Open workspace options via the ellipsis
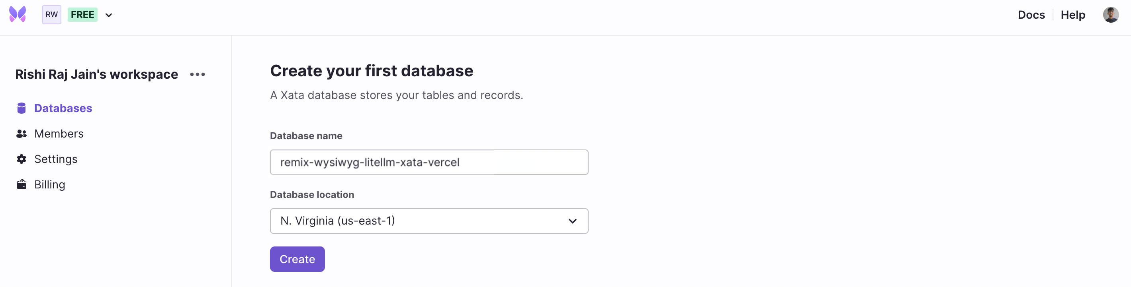Viewport: 1131px width, 287px height. pyautogui.click(x=197, y=74)
